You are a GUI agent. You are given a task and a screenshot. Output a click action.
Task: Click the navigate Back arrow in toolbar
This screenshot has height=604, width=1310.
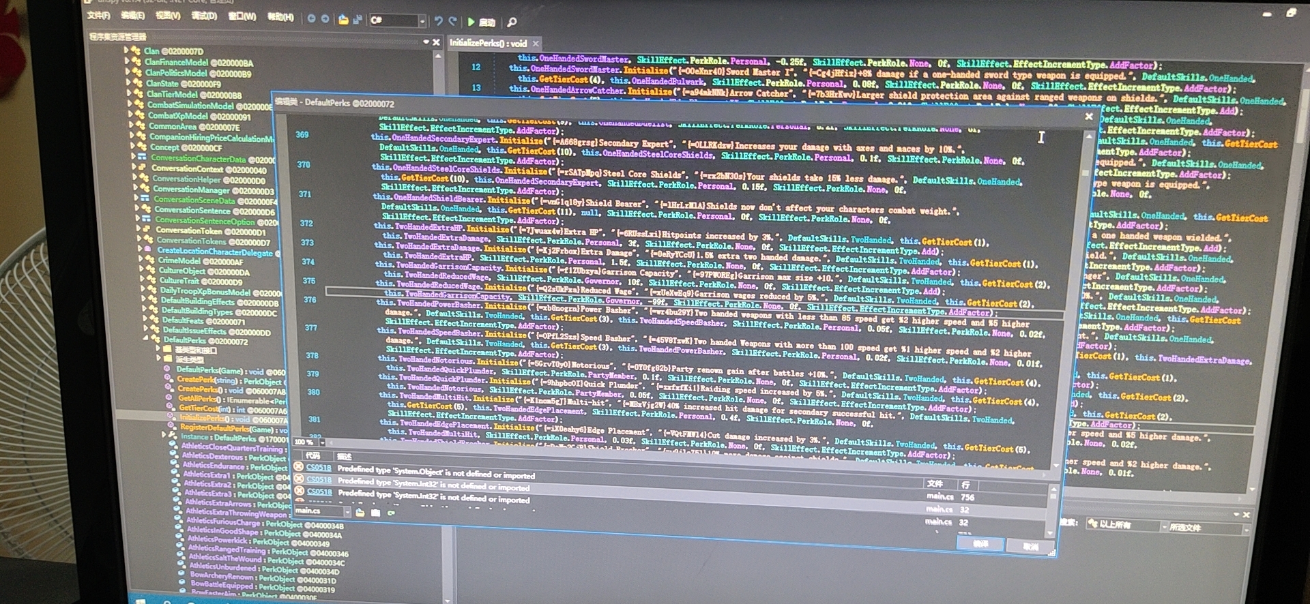coord(311,18)
